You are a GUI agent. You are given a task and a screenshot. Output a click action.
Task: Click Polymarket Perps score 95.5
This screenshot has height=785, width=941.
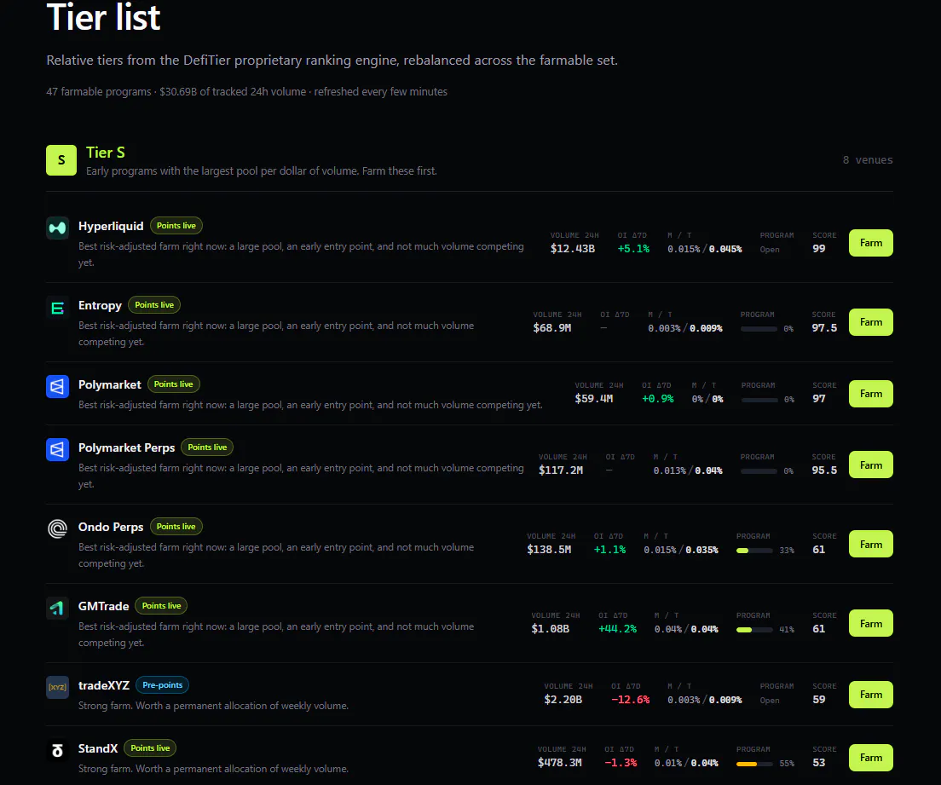tap(824, 470)
